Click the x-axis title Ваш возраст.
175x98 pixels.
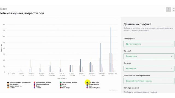point(62,78)
